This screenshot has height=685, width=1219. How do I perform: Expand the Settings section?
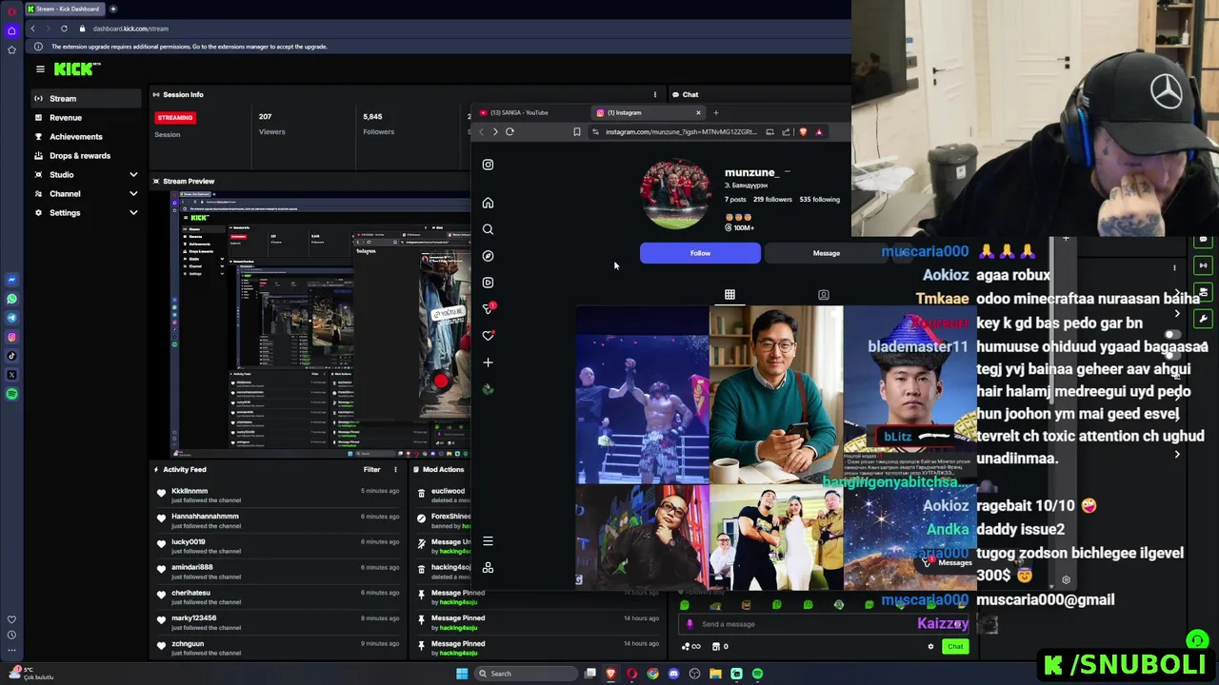coord(85,212)
